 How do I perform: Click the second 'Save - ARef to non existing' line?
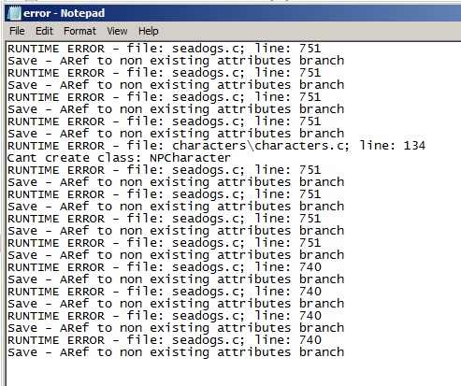[176, 85]
